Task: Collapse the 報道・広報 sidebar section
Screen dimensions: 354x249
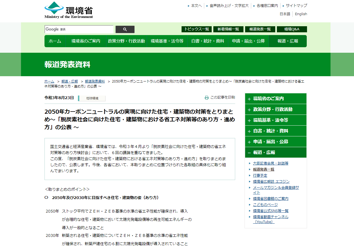Action: (276, 152)
